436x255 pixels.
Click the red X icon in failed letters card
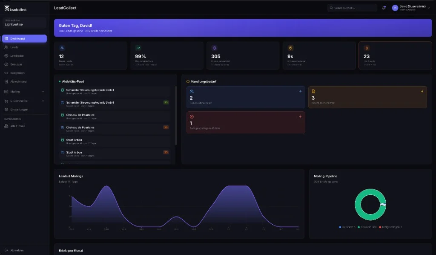coord(192,117)
